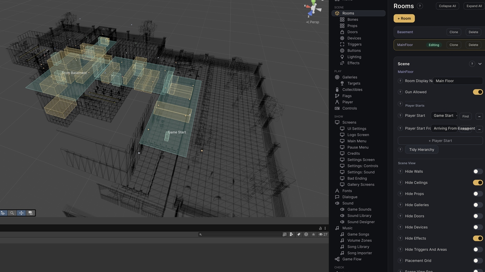This screenshot has width=485, height=272.
Task: Click the Bones grid icon
Action: point(342,19)
